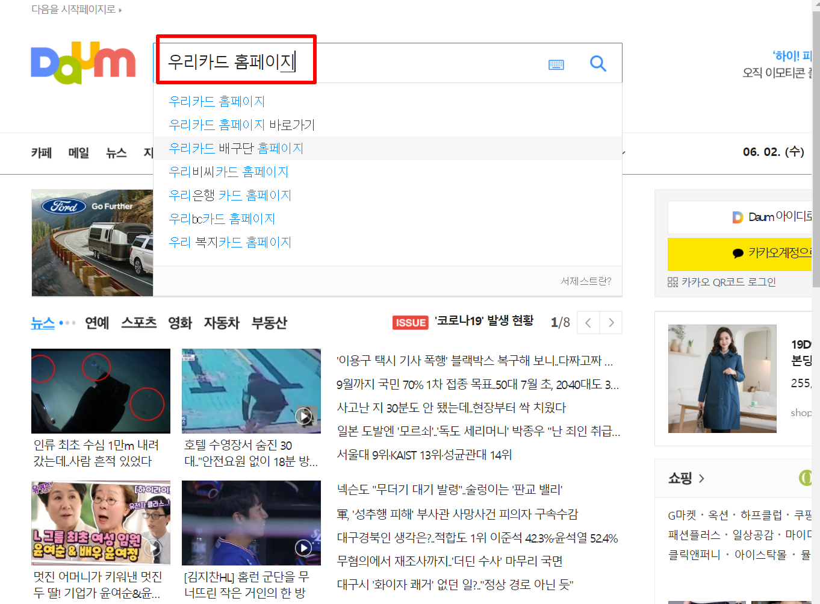Open headline about 이용구 택시 기사 폭행
Viewport: 820px width, 604px height.
click(x=474, y=361)
